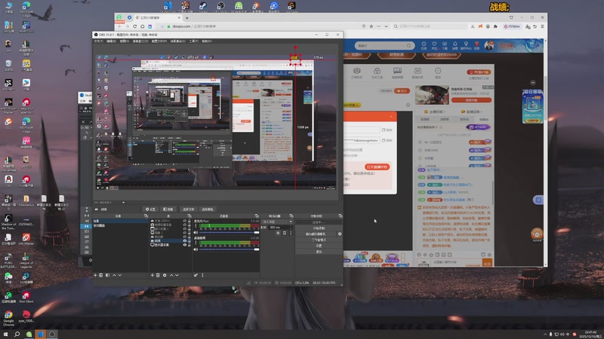Adjust Desktop Audio volume slider
Viewport: 604px width, 339px height.
230,249
